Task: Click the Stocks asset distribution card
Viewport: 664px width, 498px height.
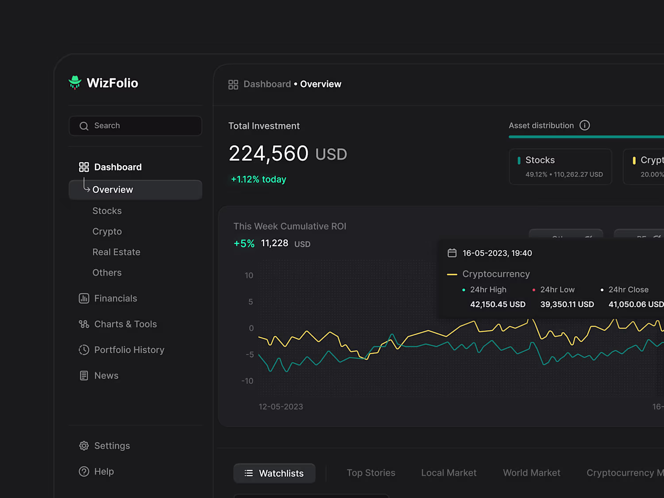Action: (x=560, y=167)
